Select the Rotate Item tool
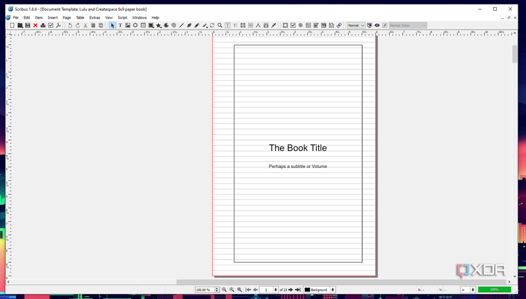Screen dimensions: 526x299 [212, 25]
